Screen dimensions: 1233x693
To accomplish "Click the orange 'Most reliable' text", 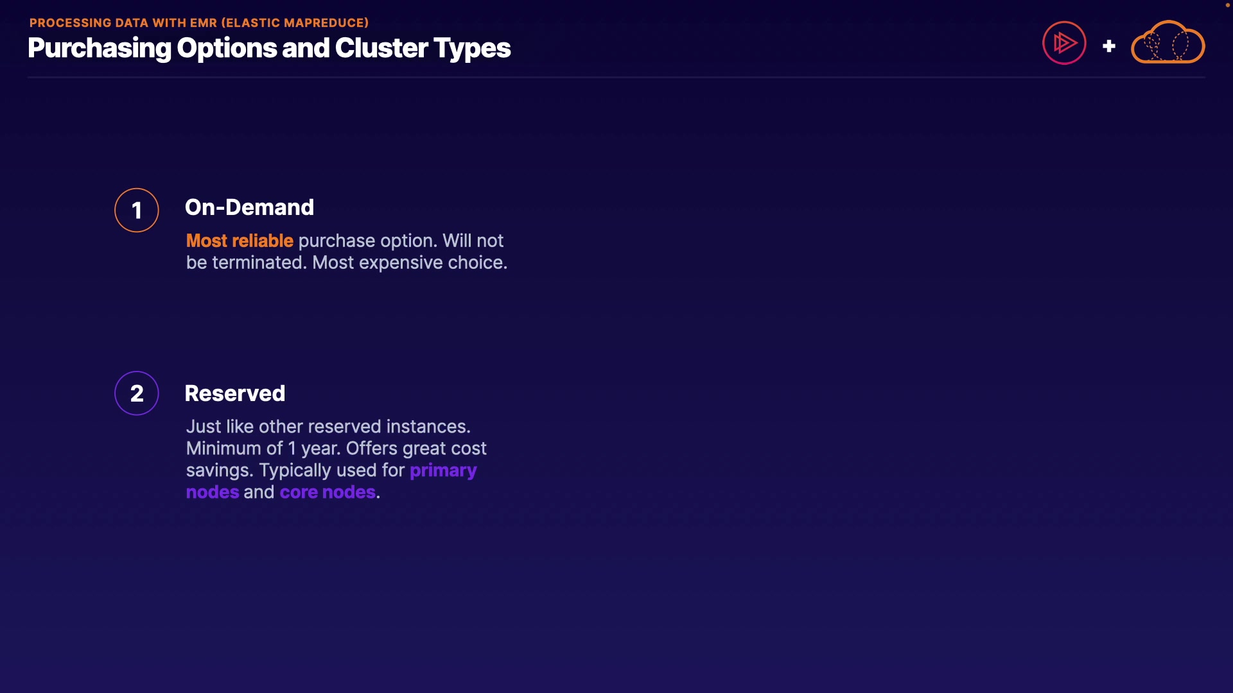I will point(240,241).
